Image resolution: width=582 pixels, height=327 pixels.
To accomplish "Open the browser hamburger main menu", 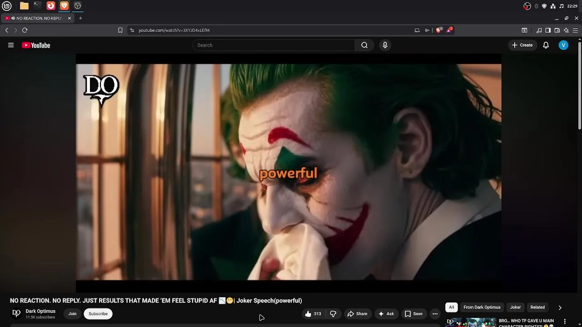I will pos(575,30).
